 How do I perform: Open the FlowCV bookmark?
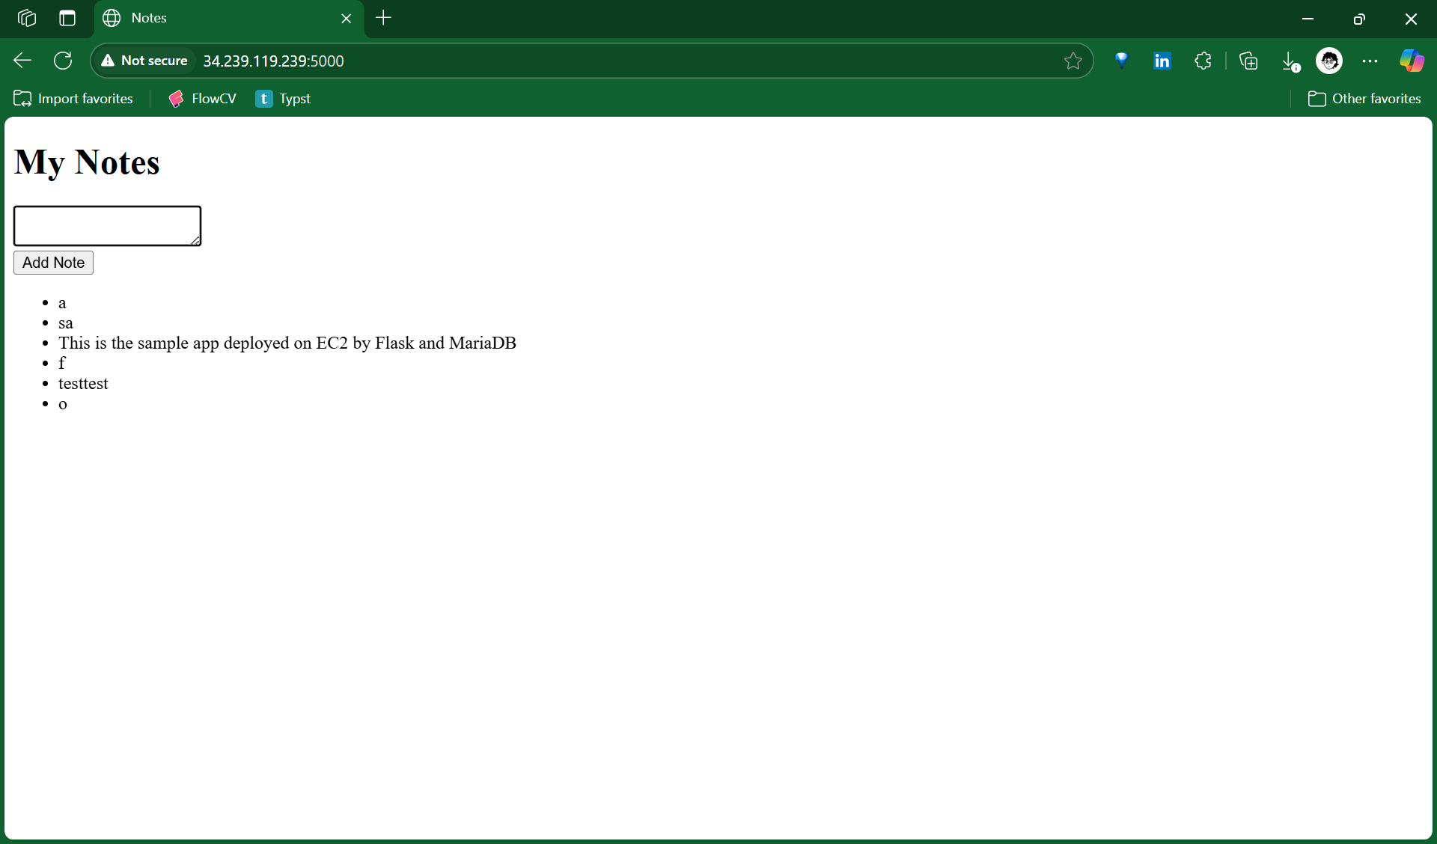(x=202, y=99)
